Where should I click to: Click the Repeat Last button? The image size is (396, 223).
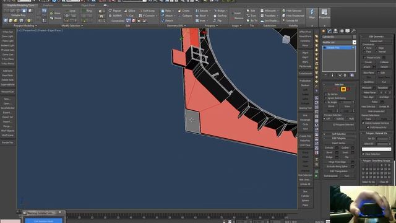click(x=376, y=41)
